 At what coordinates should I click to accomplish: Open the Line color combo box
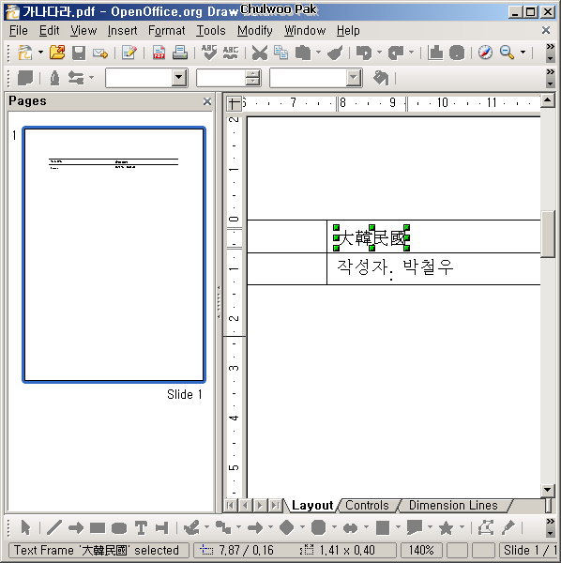(316, 78)
